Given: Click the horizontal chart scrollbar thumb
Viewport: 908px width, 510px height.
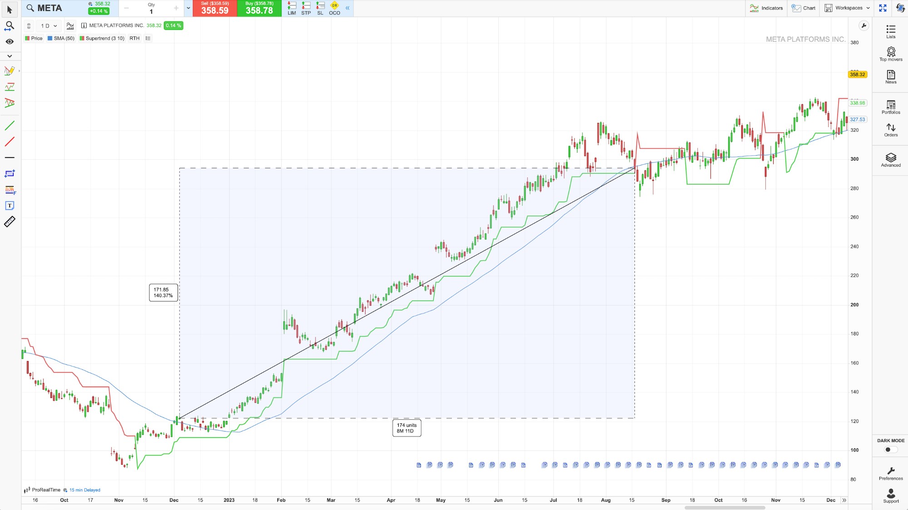Looking at the screenshot, I should 725,508.
